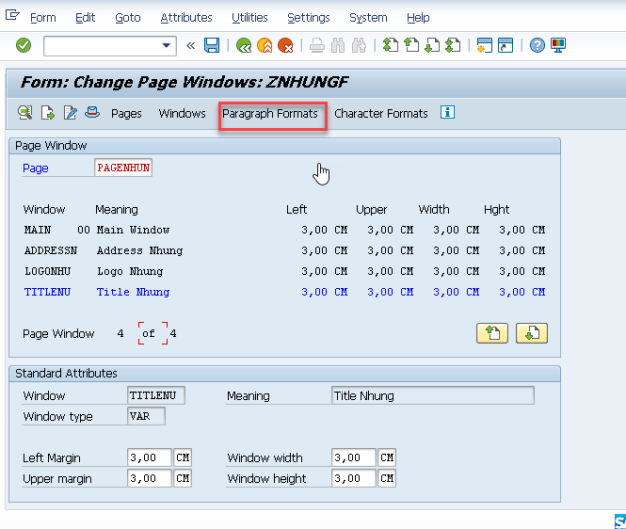Open the Attributes menu

pos(186,18)
